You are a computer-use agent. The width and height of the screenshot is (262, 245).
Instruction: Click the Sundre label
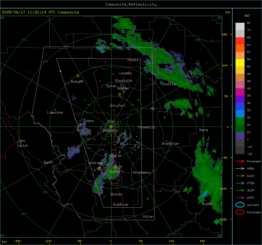click(88, 121)
